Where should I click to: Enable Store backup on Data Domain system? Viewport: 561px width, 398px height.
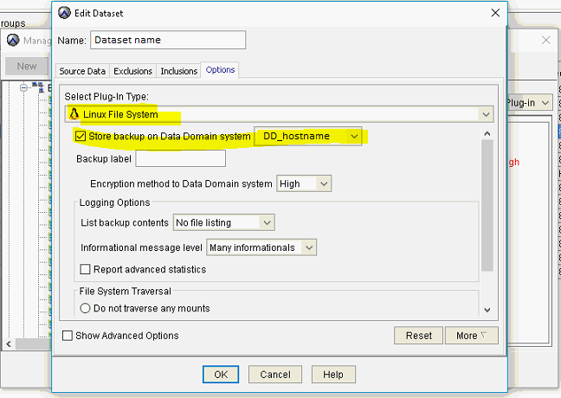click(81, 137)
